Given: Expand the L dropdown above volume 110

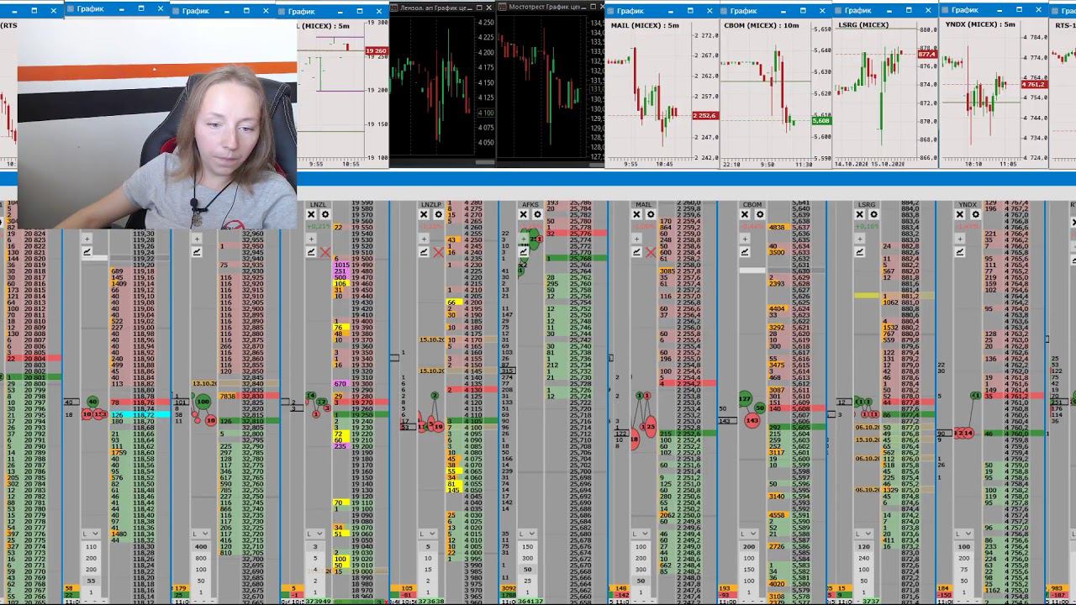Looking at the screenshot, I should tap(91, 534).
